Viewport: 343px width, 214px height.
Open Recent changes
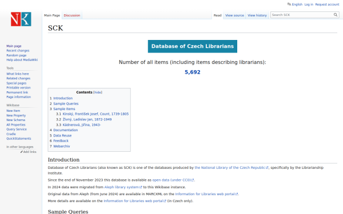[x=18, y=51]
